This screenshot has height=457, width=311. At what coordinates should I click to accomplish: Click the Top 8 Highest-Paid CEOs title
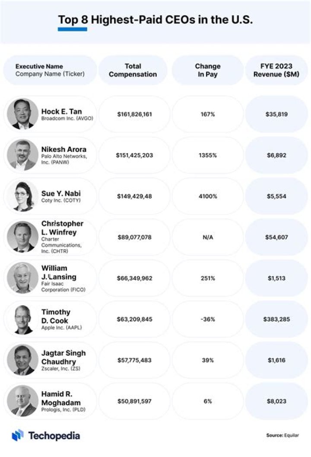point(155,20)
